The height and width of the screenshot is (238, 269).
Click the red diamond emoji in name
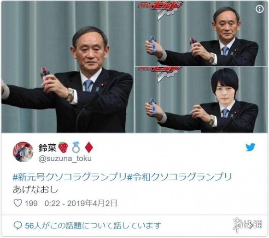(x=89, y=147)
